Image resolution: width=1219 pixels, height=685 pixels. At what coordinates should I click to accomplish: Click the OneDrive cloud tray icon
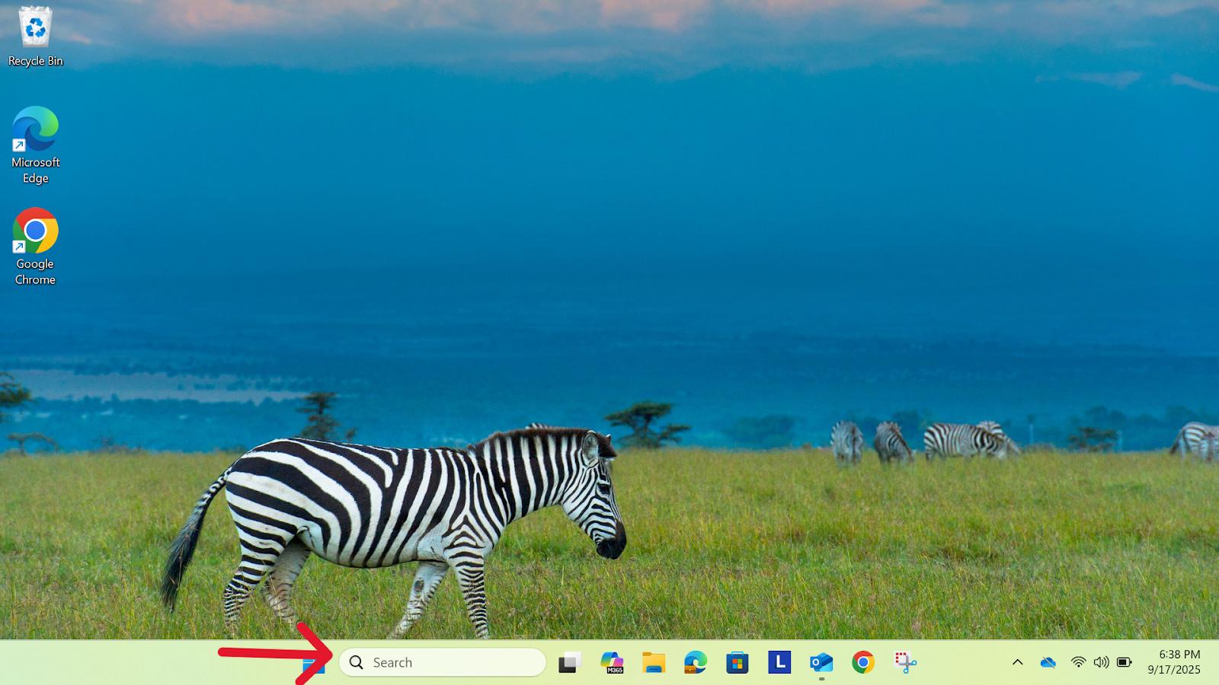pos(1048,662)
